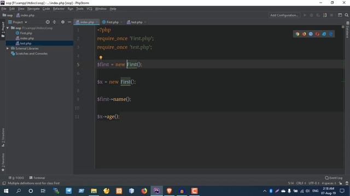The width and height of the screenshot is (350, 196).
Task: Toggle tool window quick access icon
Action: point(4,183)
